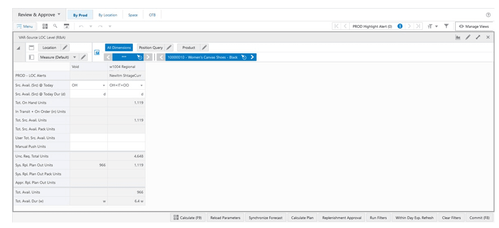The image size is (499, 228).
Task: Close the VAR-Source LOC Level view
Action: point(488,37)
